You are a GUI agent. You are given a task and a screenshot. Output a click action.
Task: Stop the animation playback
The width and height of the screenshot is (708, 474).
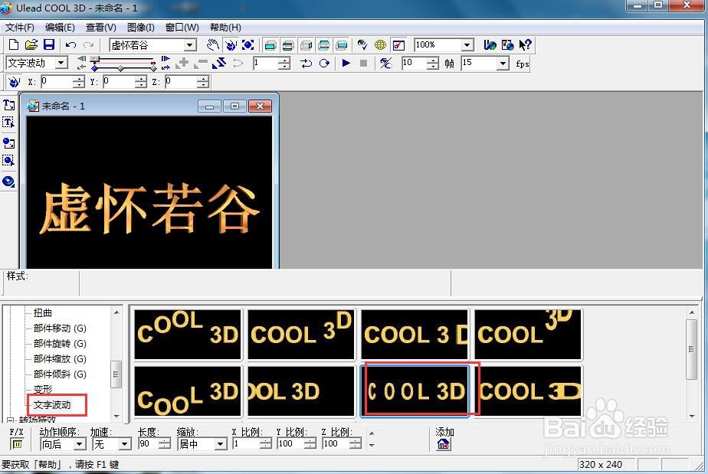[x=363, y=63]
